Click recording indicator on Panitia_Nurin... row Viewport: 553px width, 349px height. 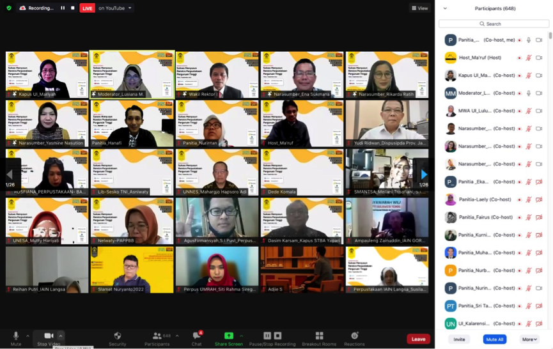click(x=520, y=288)
